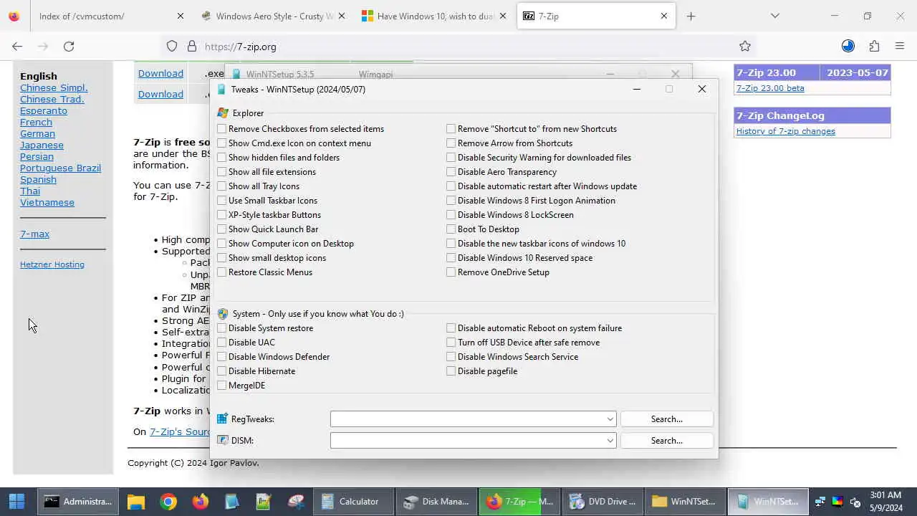Image resolution: width=917 pixels, height=516 pixels.
Task: Click the network icon in system tray
Action: pyautogui.click(x=820, y=502)
